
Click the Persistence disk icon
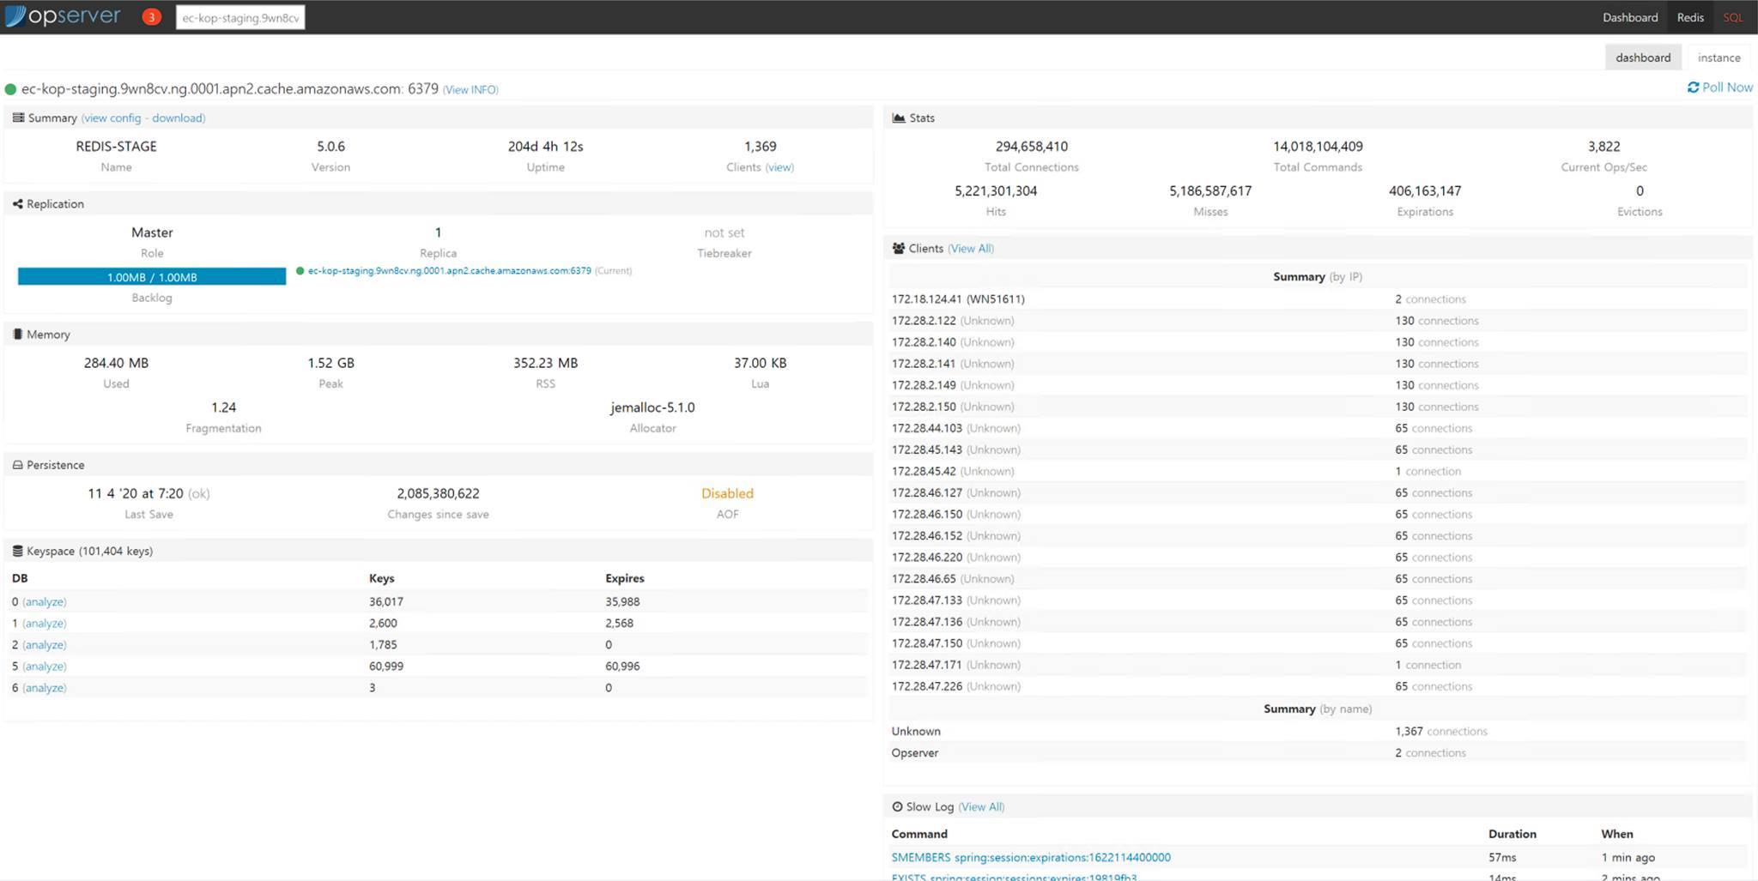coord(17,465)
